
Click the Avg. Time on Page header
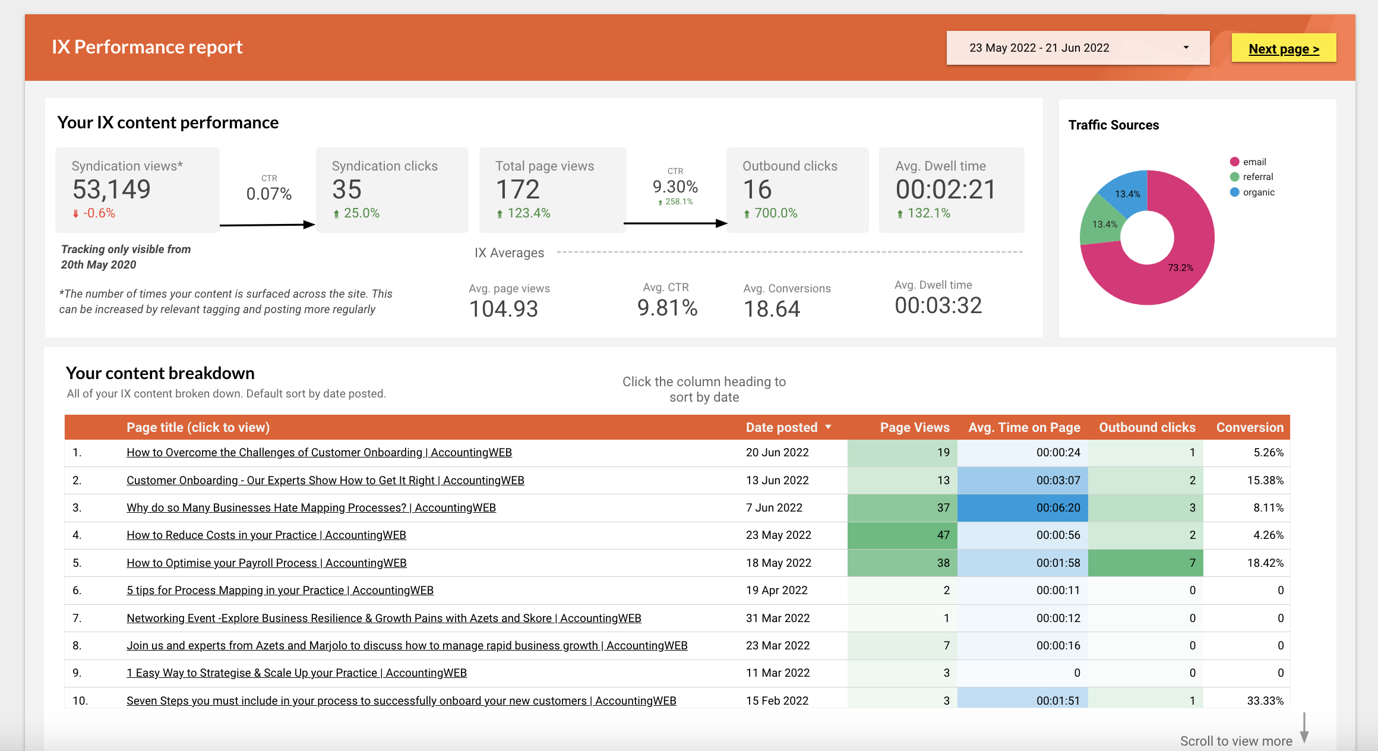(1024, 427)
